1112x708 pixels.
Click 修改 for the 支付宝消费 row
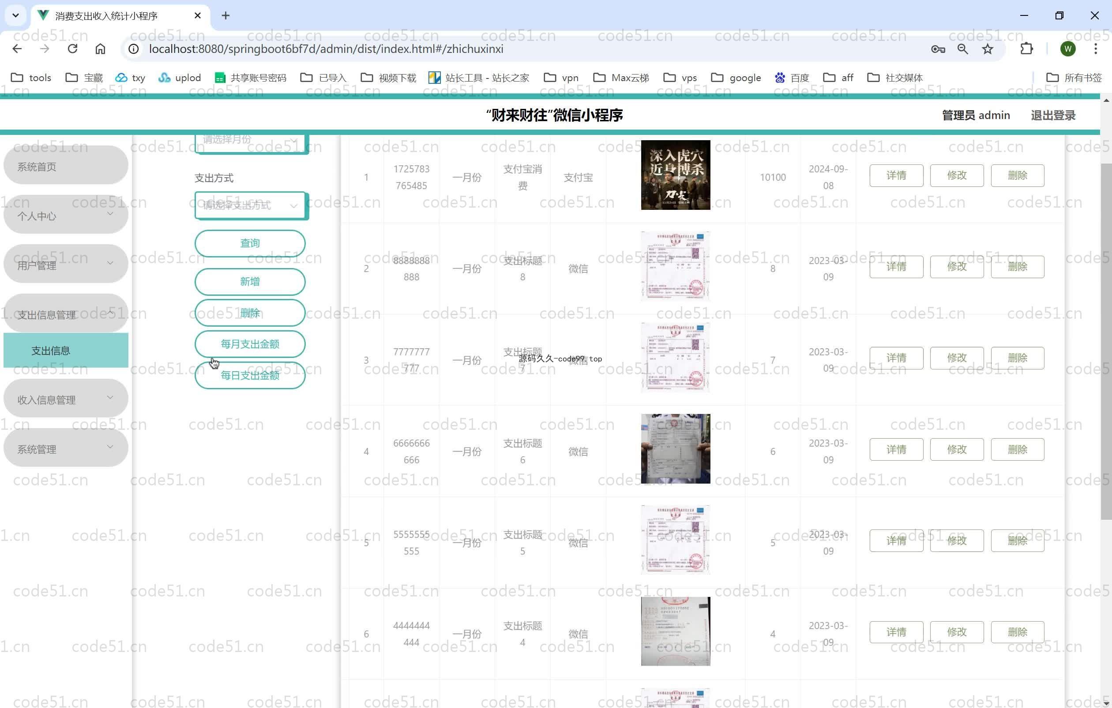click(x=957, y=175)
